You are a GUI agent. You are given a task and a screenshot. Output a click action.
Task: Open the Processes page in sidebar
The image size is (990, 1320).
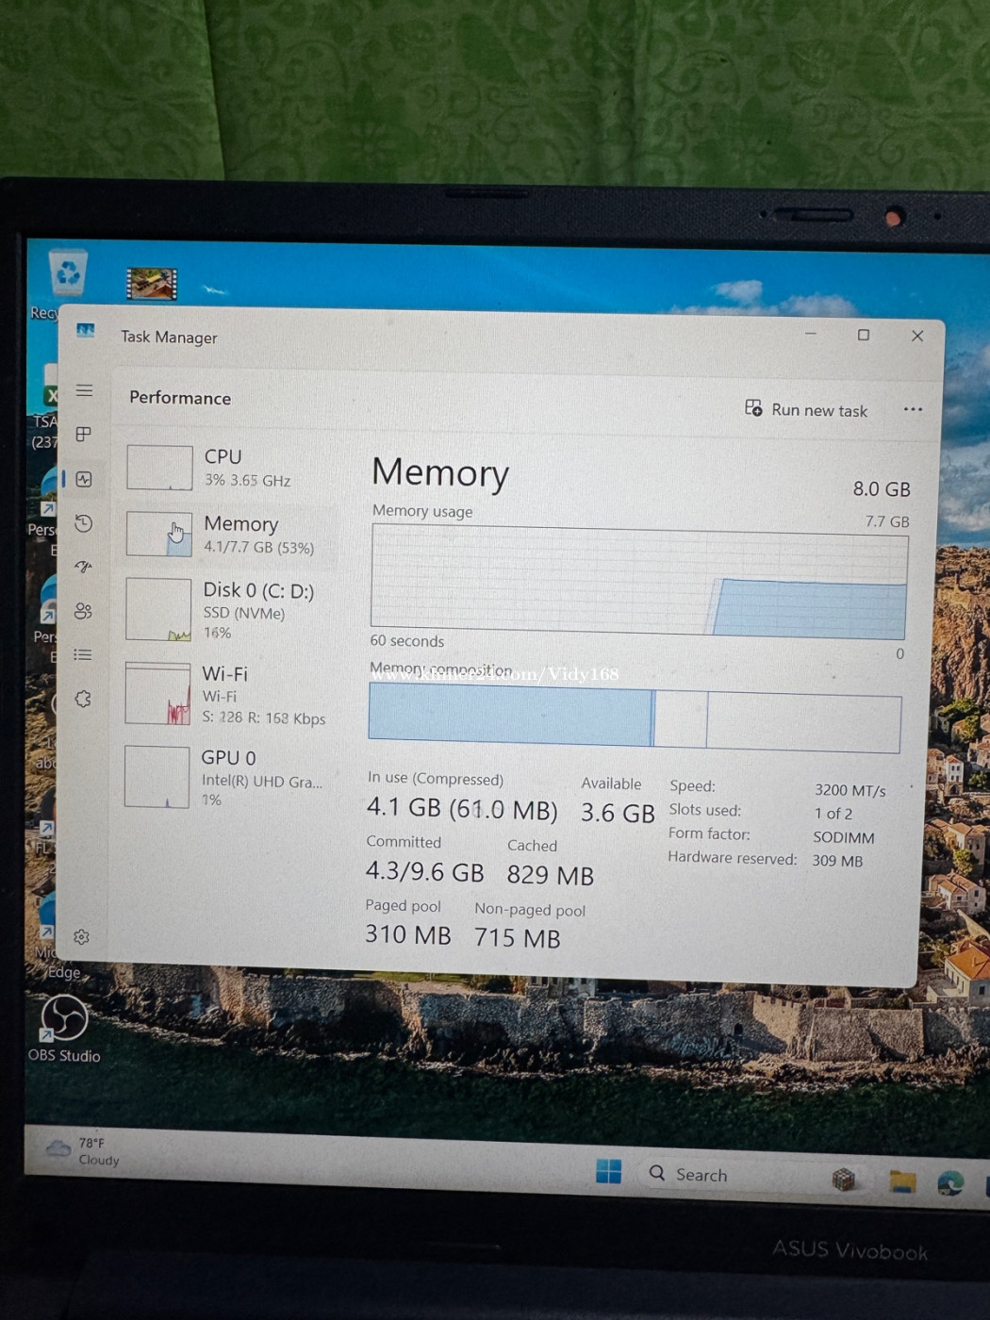(84, 434)
